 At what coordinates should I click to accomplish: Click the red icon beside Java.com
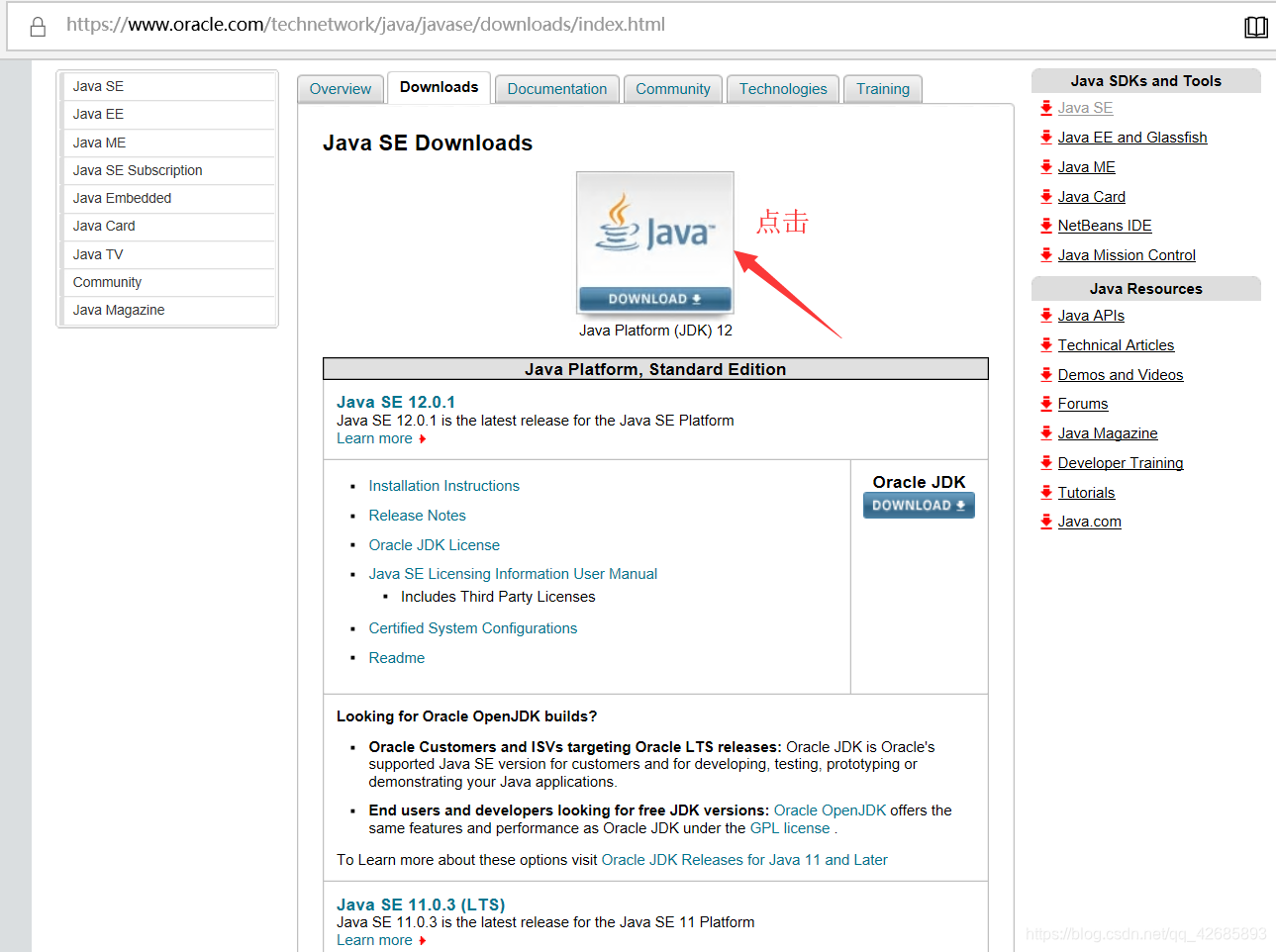pyautogui.click(x=1046, y=522)
